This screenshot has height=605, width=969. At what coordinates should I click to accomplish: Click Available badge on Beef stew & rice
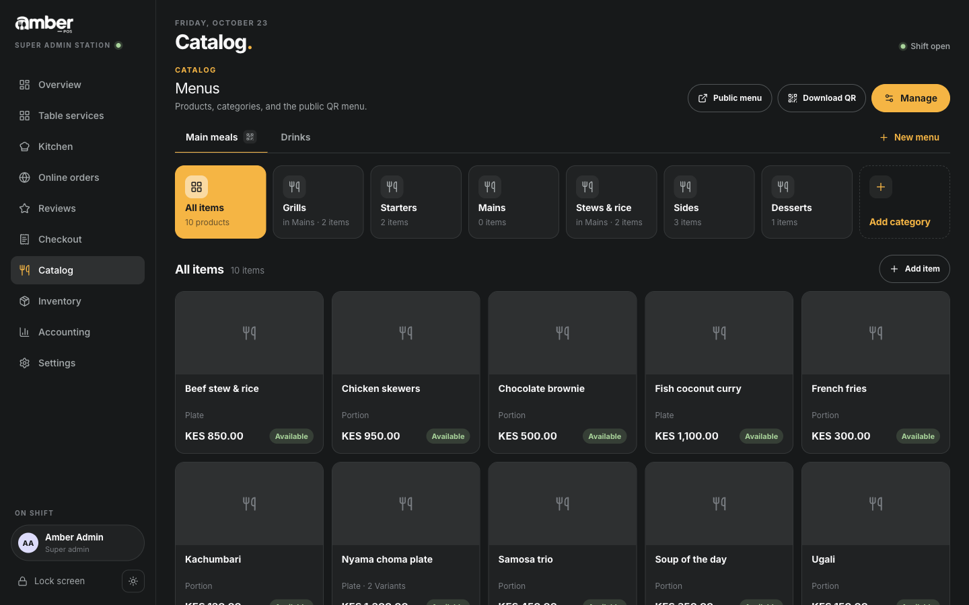291,436
